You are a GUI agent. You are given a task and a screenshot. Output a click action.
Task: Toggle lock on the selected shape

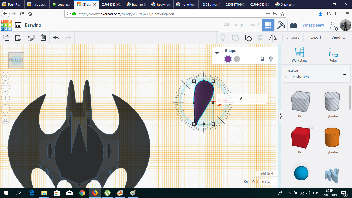click(x=262, y=59)
